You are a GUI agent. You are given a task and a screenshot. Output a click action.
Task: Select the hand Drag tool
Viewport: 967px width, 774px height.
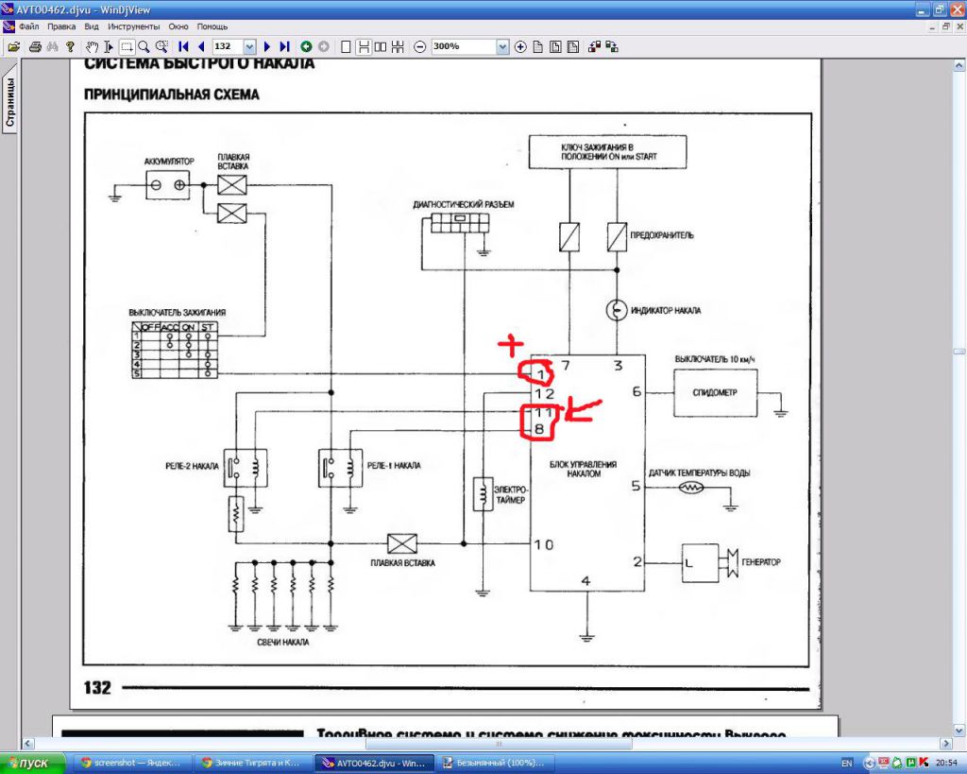pyautogui.click(x=92, y=46)
